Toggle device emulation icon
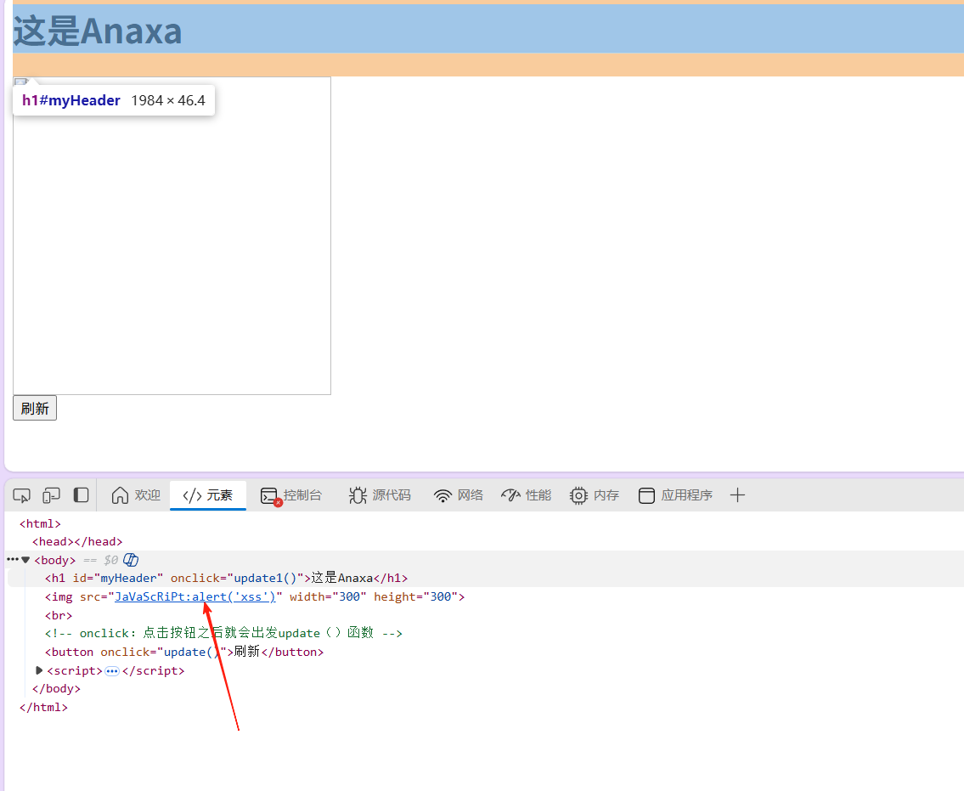Screen dimensions: 964x791 (x=51, y=495)
